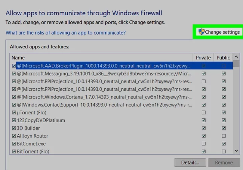Screen dimensions: 243x170
Task: Click the Remove button
Action: coord(224,162)
